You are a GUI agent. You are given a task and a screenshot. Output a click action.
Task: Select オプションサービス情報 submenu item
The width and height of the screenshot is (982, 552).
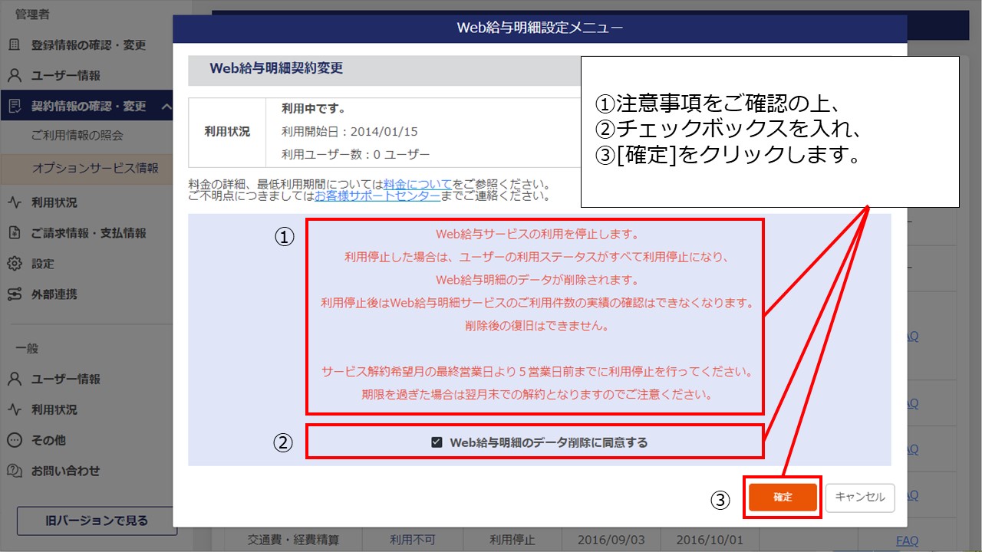click(95, 168)
